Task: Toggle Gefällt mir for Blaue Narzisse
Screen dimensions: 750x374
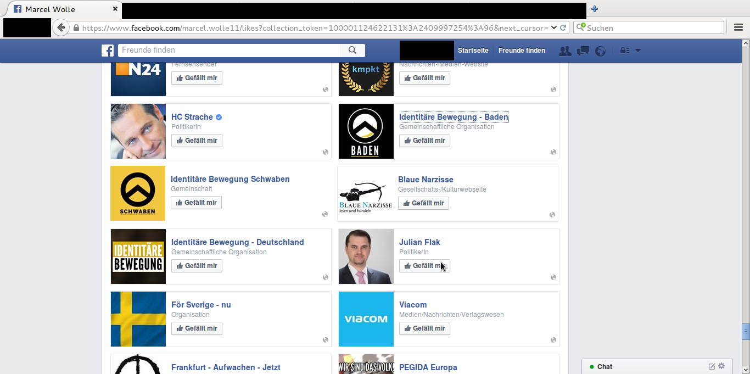Action: [423, 203]
